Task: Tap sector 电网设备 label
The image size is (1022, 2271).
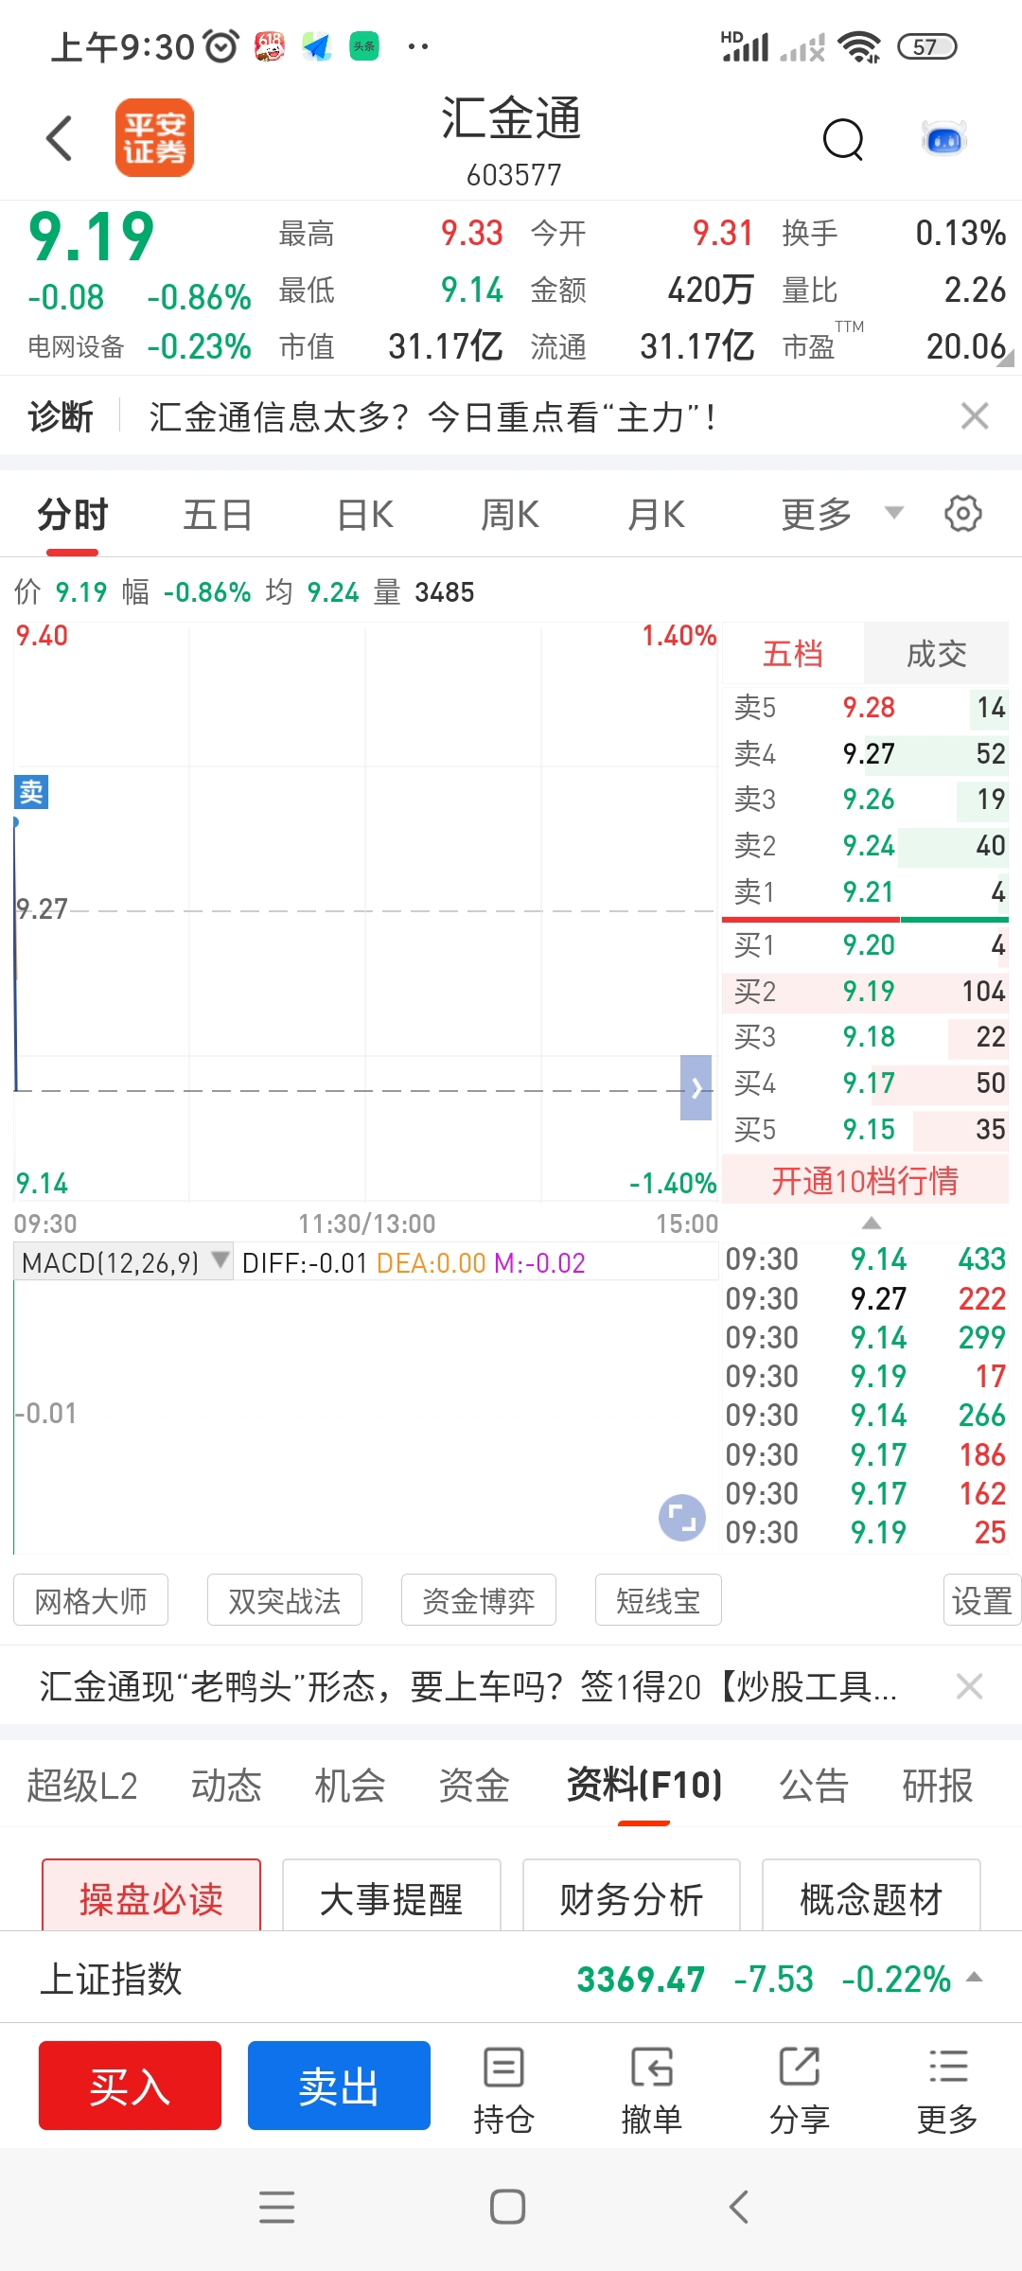Action: (76, 347)
